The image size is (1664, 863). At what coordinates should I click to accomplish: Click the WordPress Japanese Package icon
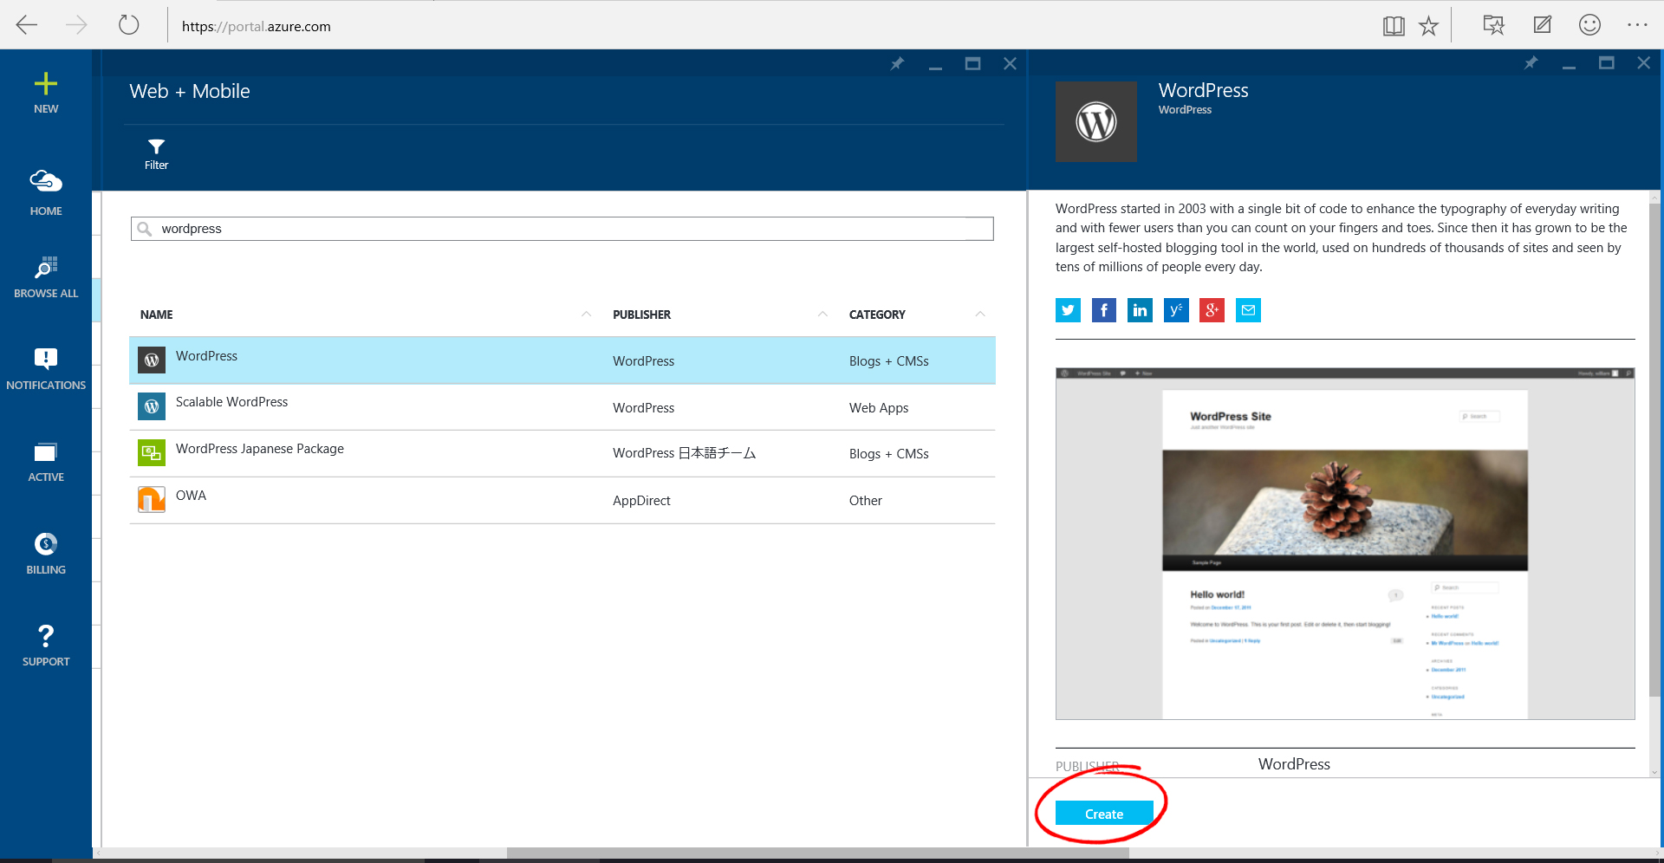152,452
